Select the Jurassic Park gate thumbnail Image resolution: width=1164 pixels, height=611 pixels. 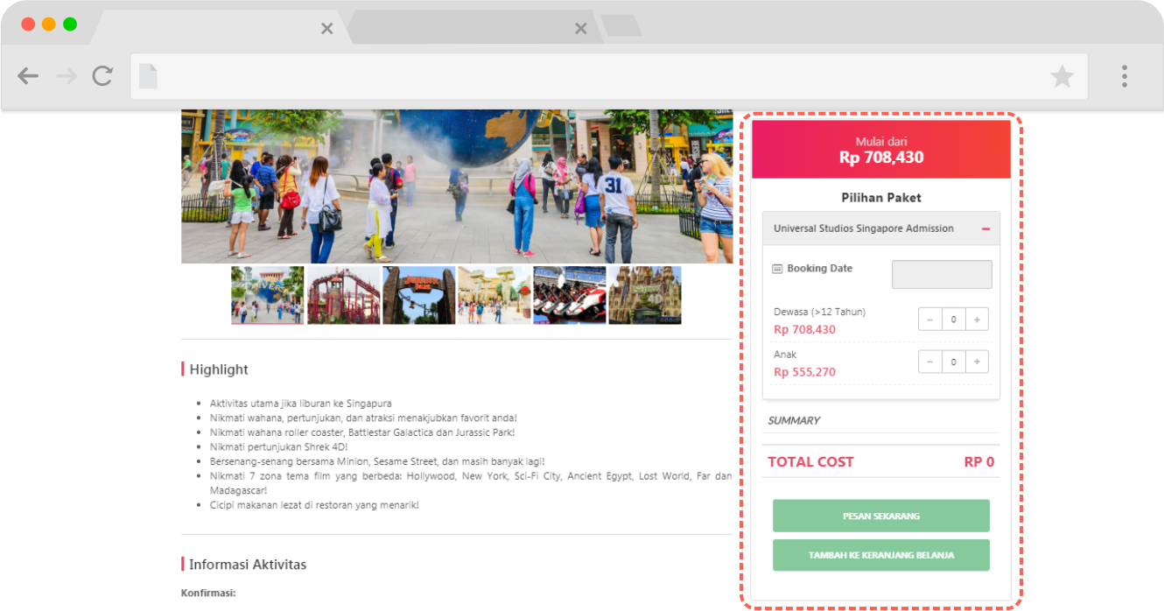coord(419,295)
